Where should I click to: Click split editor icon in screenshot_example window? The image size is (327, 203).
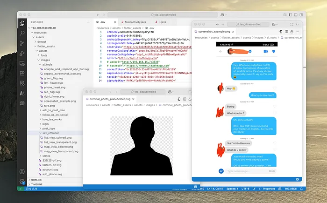coord(286,32)
